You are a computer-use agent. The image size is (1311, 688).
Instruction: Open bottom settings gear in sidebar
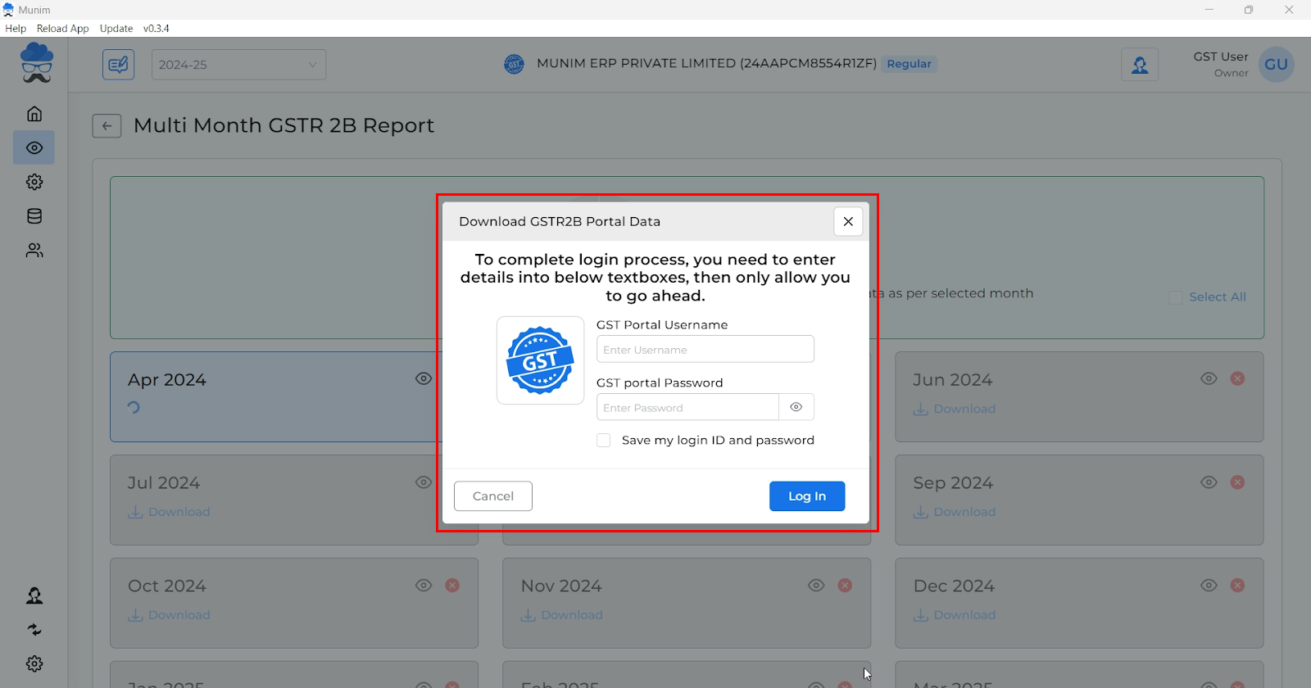point(34,663)
